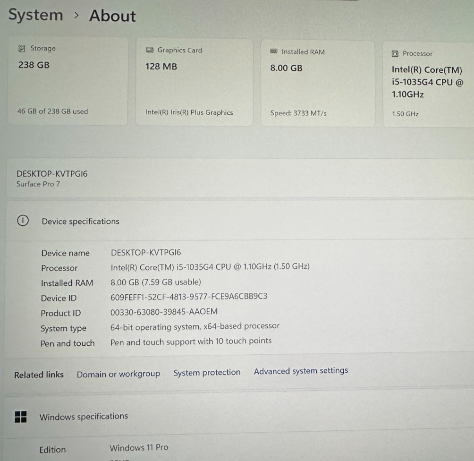Viewport: 474px width, 461px height.
Task: Click the Product ID label
Action: point(61,313)
